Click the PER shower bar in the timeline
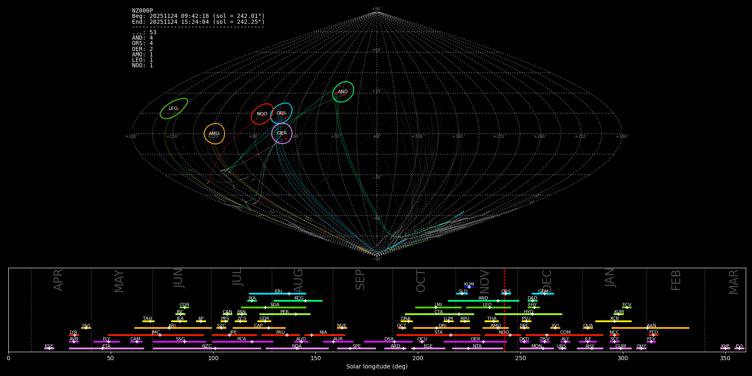Image resolution: width=752 pixels, height=376 pixels. tap(285, 314)
